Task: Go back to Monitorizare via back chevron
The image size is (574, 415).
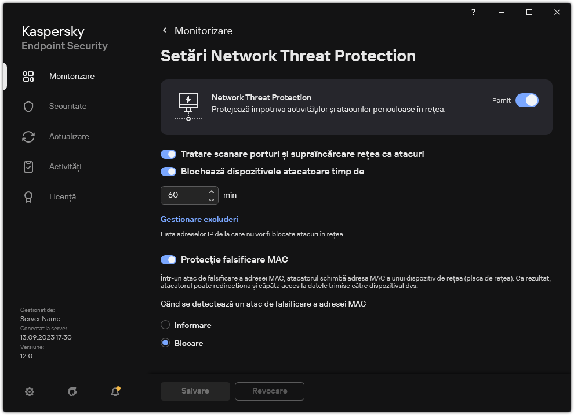Action: 164,30
